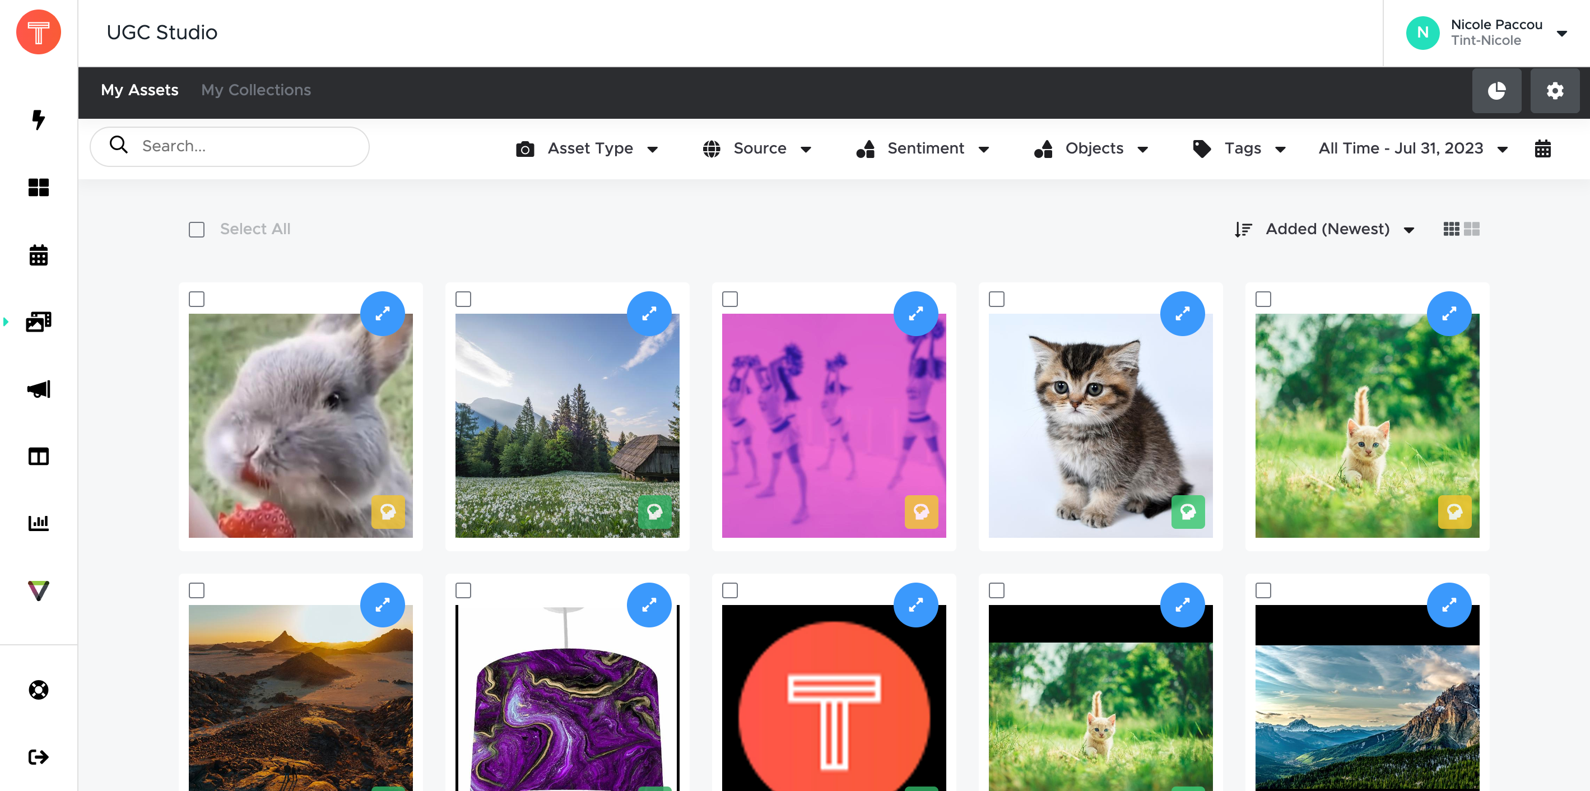
Task: Click the Search assets input field
Action: 230,146
